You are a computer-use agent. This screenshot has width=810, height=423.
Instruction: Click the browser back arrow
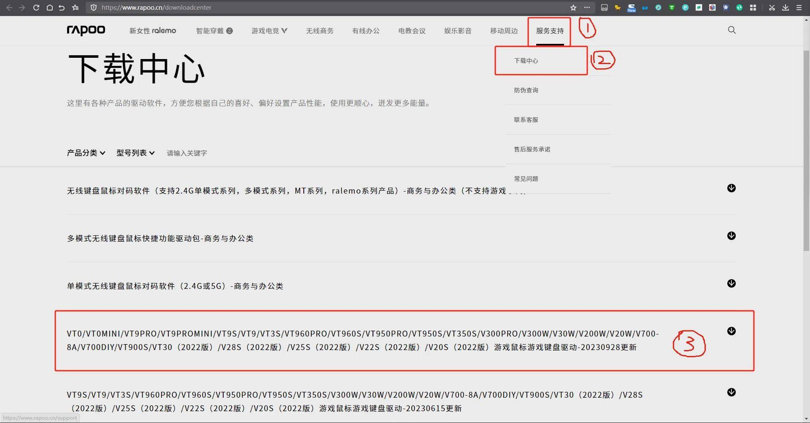[9, 8]
